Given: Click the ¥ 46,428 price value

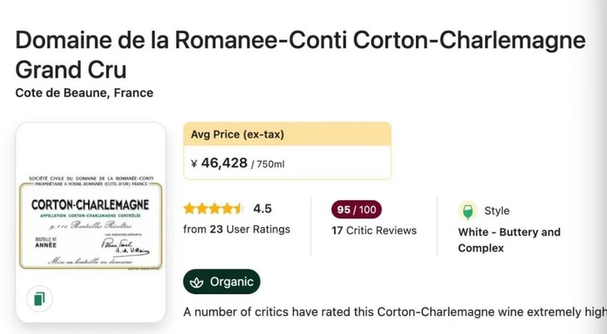Looking at the screenshot, I should click(x=219, y=163).
